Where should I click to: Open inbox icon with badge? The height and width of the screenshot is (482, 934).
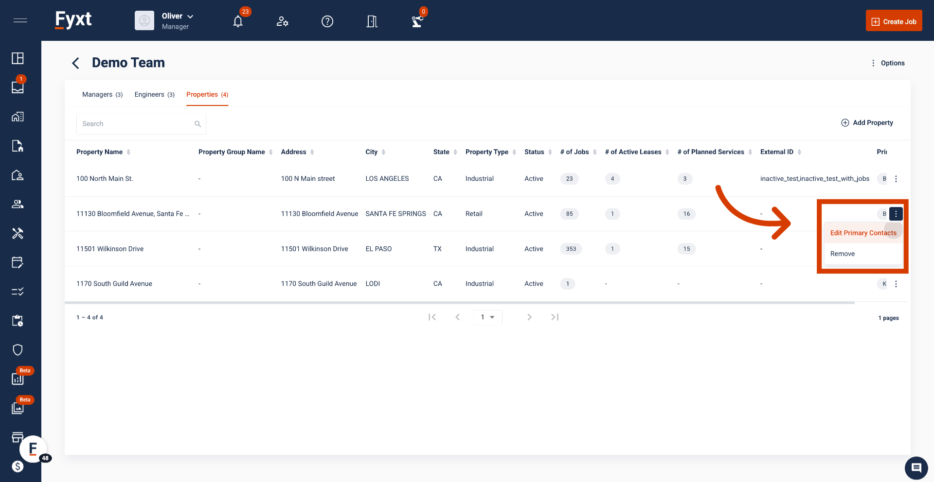pyautogui.click(x=18, y=87)
